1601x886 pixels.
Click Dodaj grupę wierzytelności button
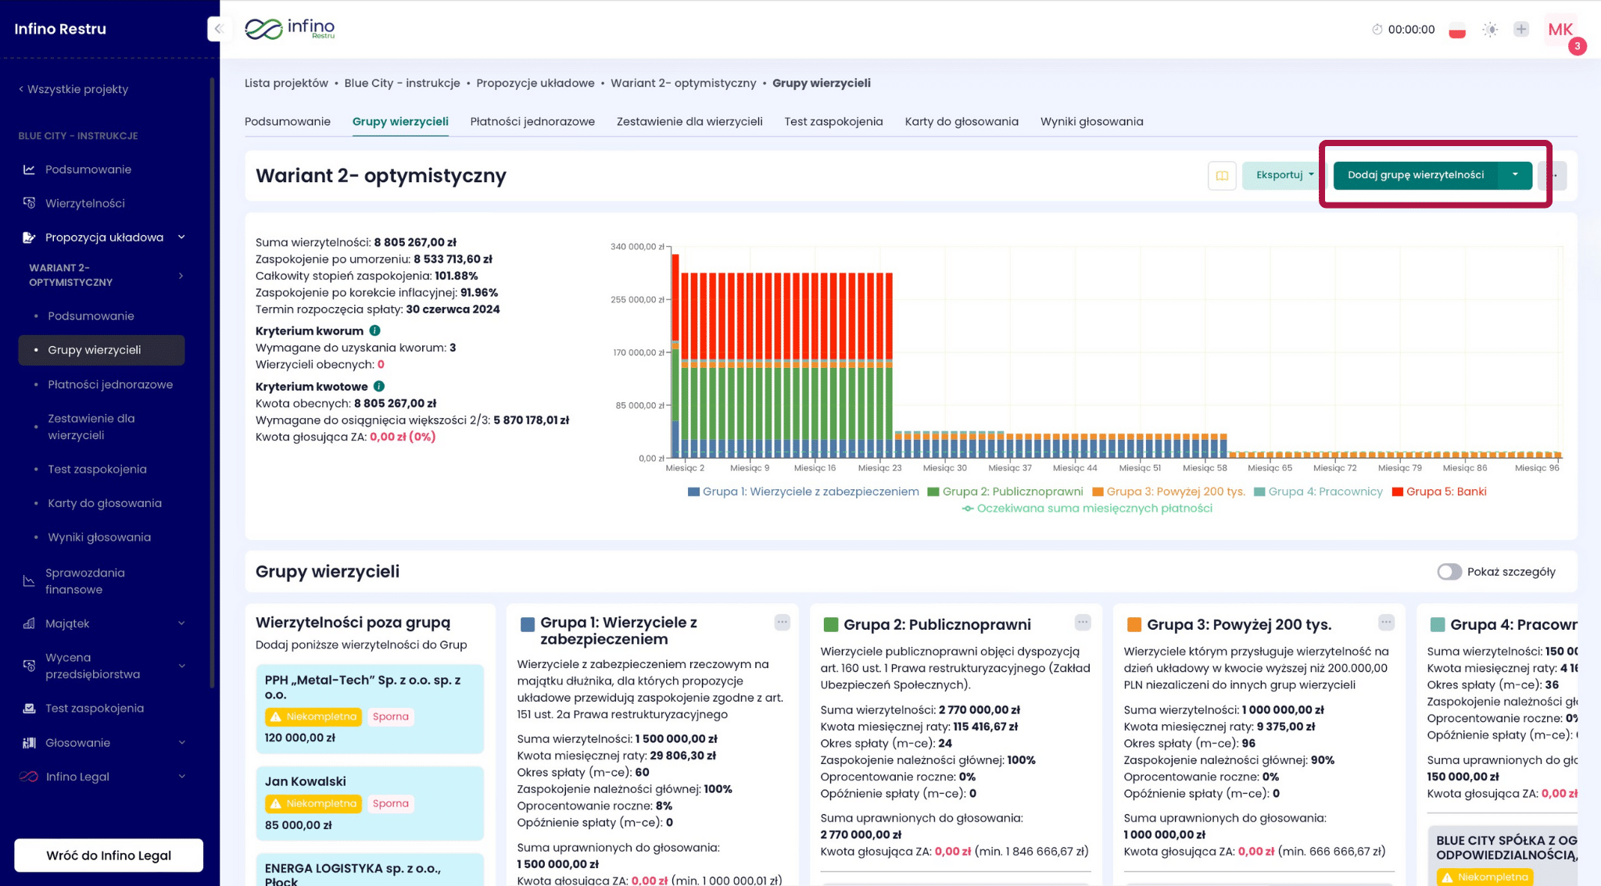point(1415,175)
